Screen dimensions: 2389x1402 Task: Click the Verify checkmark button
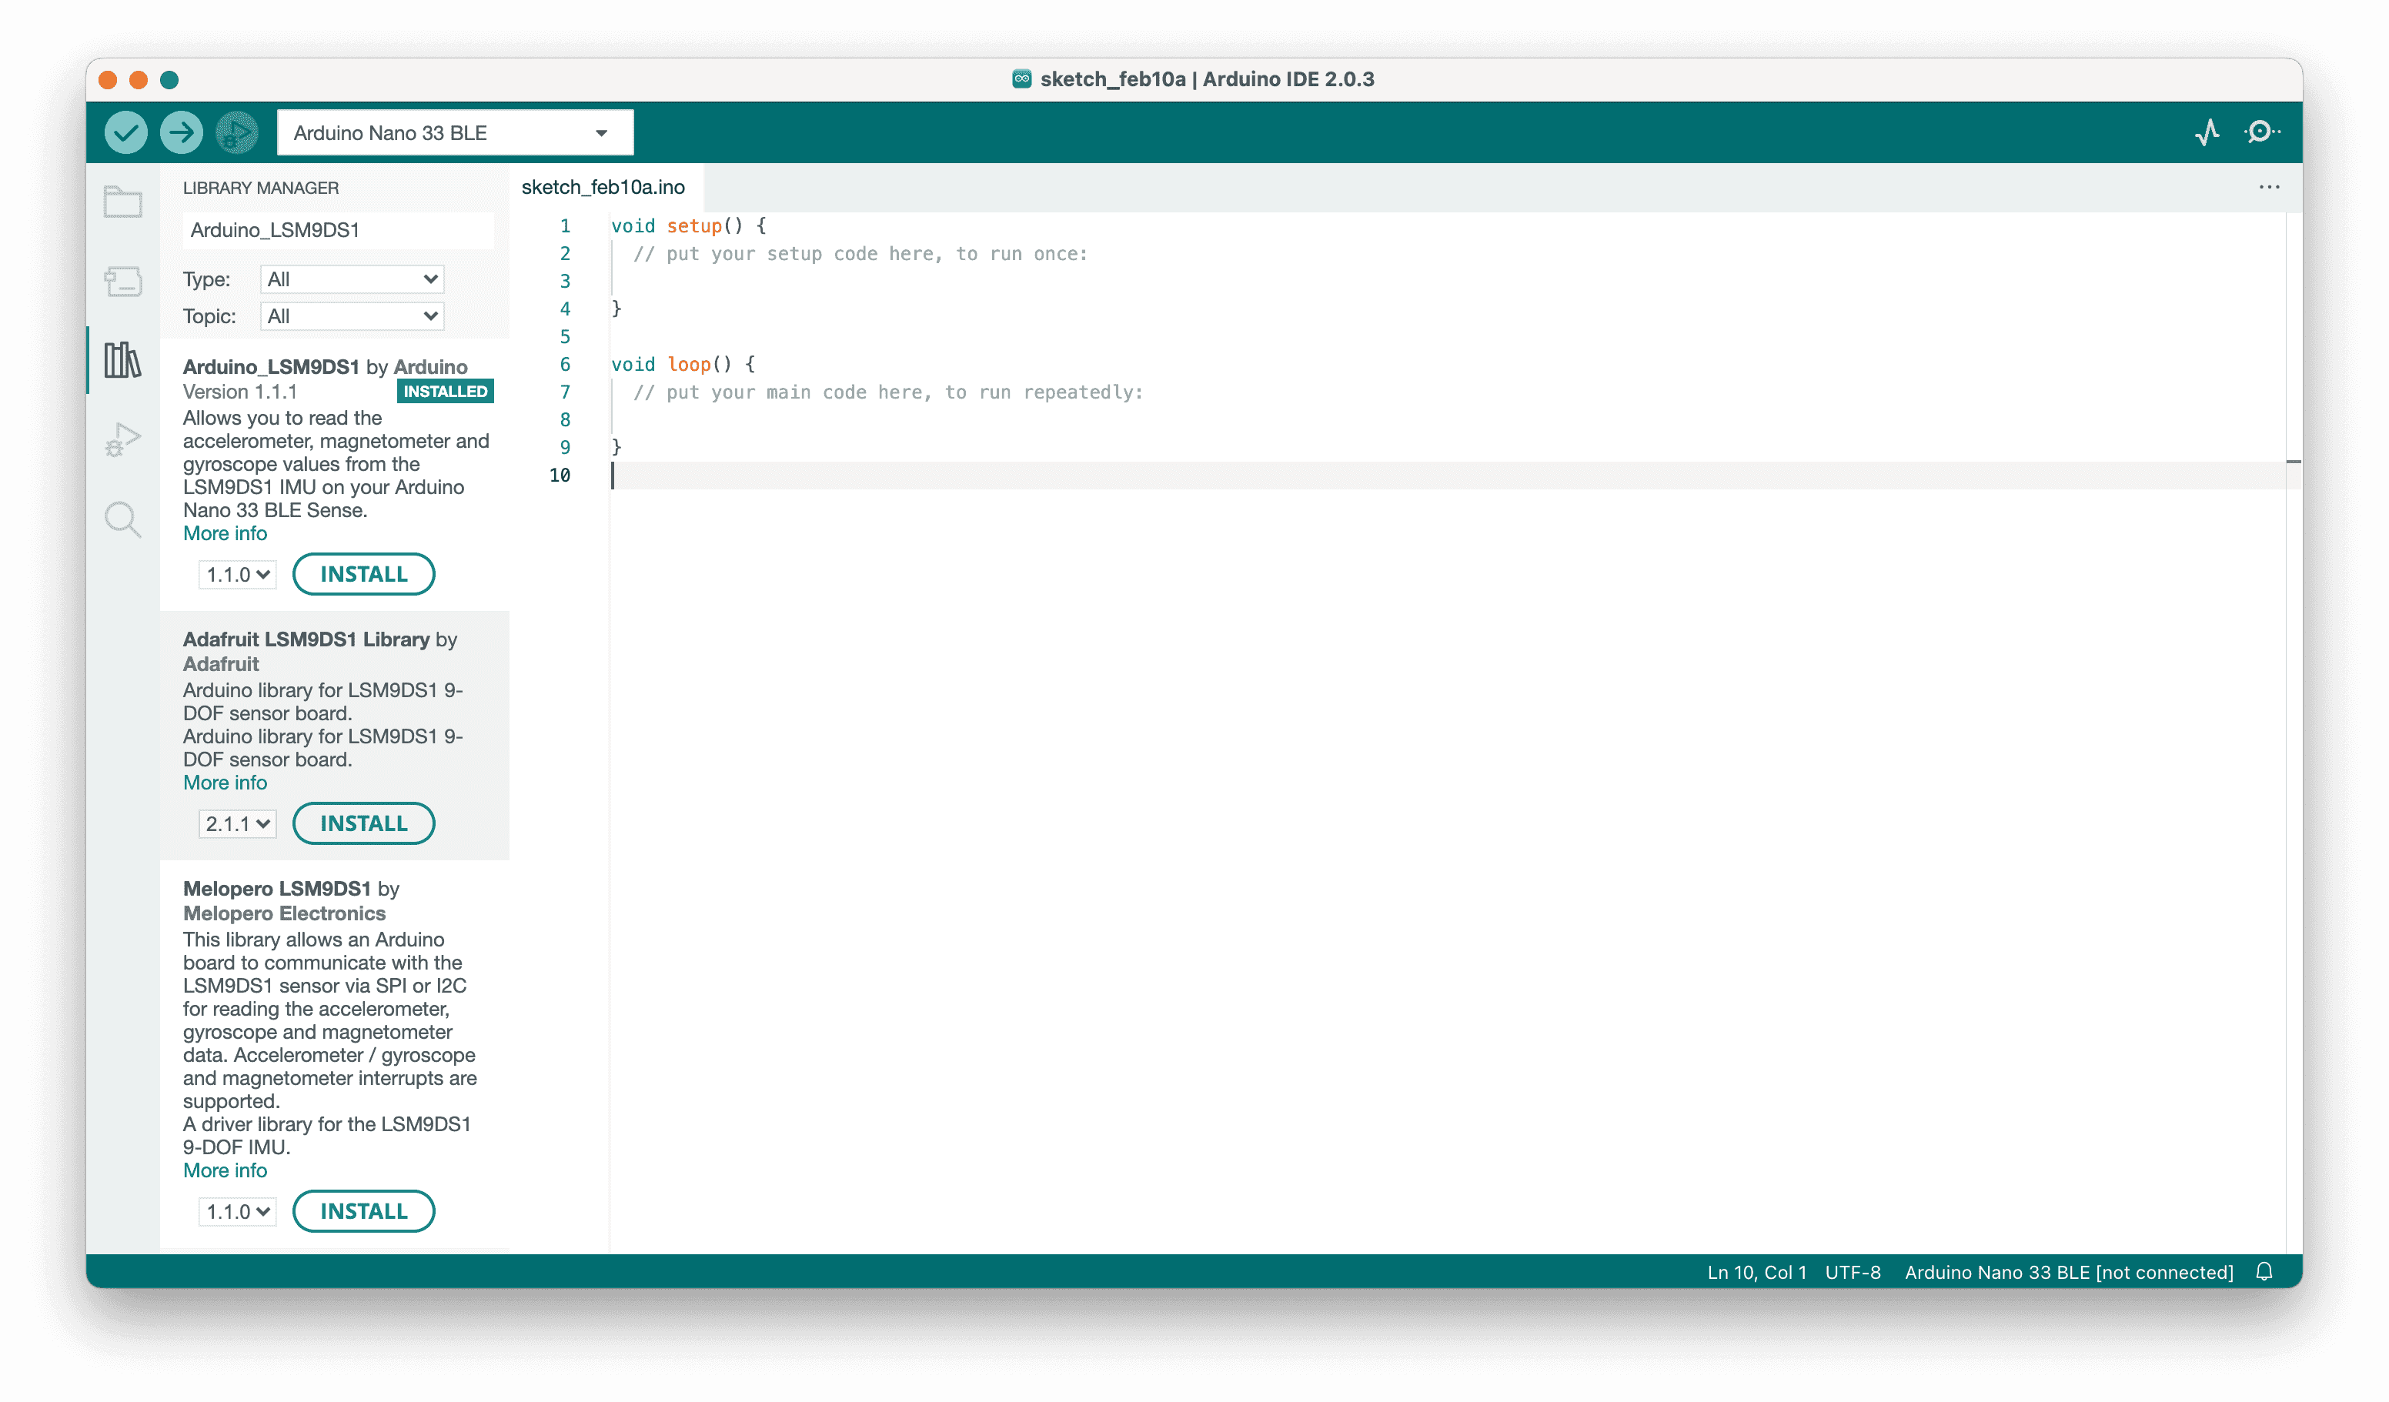[125, 132]
